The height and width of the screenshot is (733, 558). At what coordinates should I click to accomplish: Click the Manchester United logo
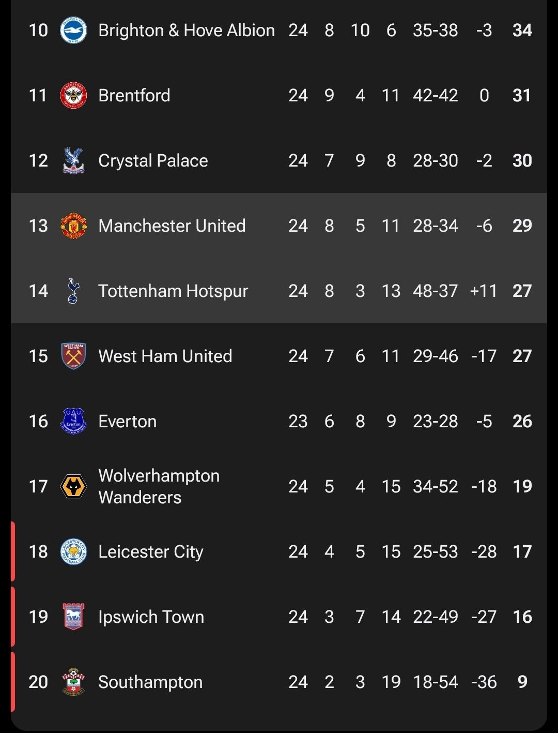[x=73, y=226]
